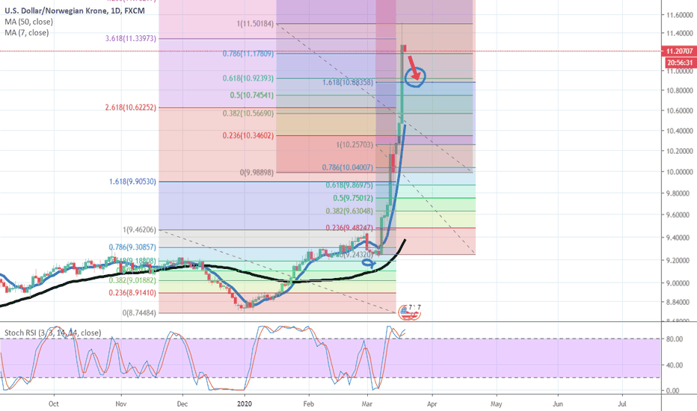Click the 40.00 Stoch RSI scale value
697x411 pixels.
click(675, 365)
